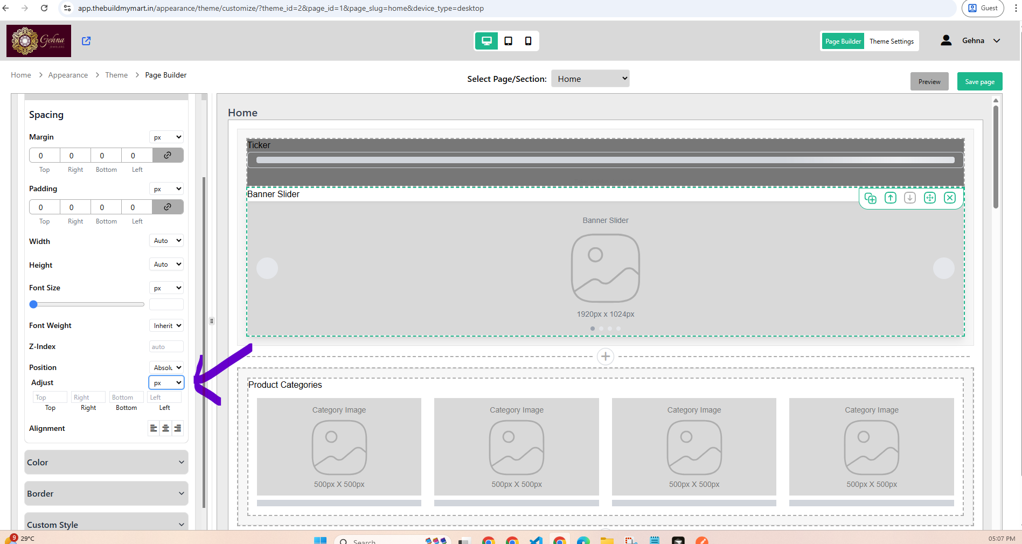
Task: Open the Position dropdown
Action: (x=166, y=367)
